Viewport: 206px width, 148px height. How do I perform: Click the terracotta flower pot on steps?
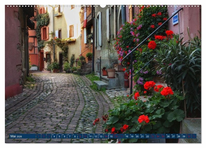pyautogui.click(x=111, y=73)
